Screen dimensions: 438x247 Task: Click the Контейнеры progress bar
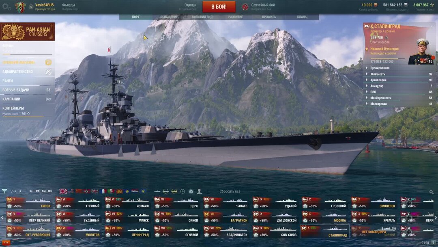[x=27, y=116]
